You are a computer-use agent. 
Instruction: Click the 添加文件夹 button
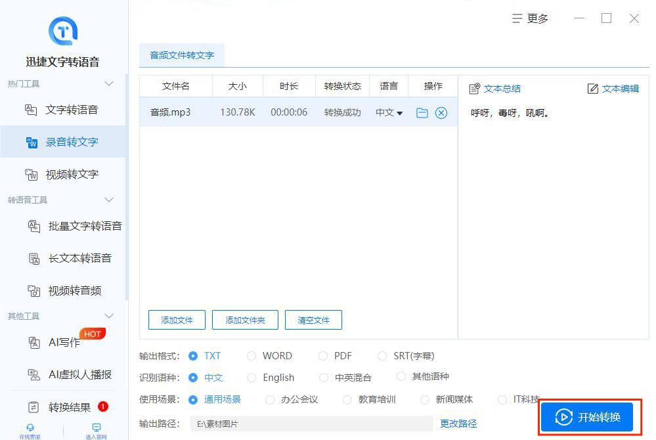tap(245, 320)
